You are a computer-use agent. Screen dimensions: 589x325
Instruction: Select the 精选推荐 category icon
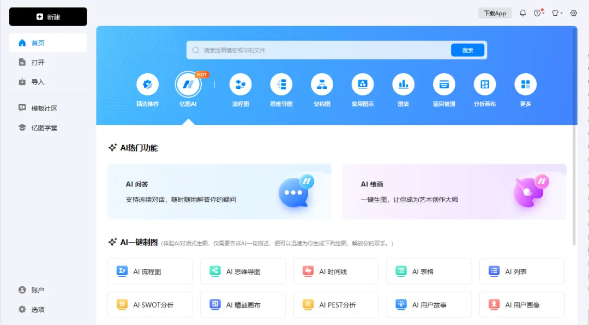(x=148, y=84)
